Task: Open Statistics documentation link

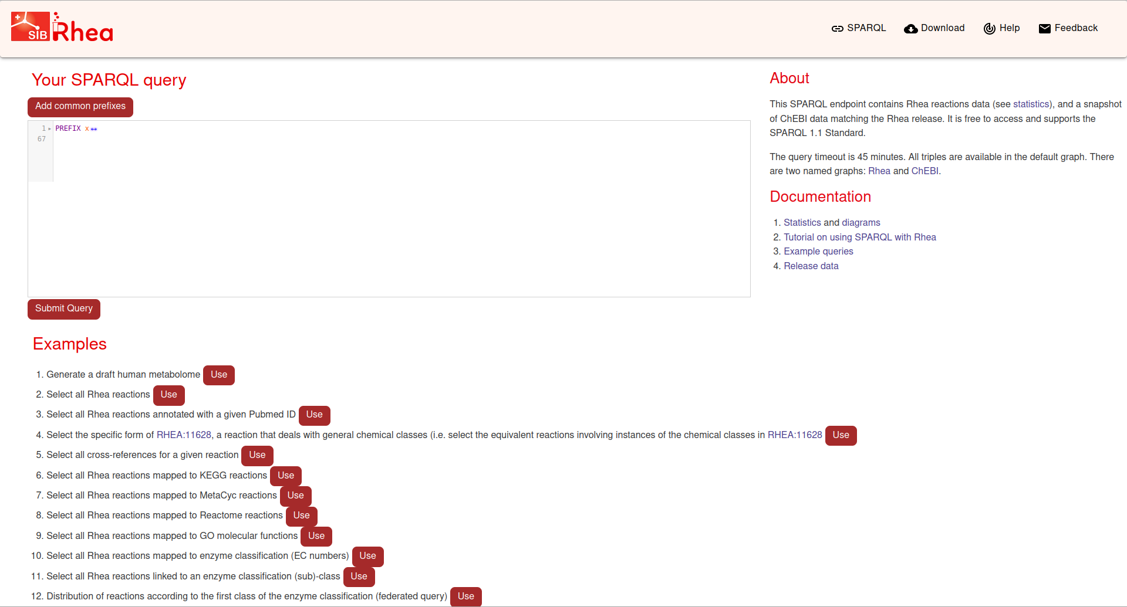Action: tap(802, 223)
